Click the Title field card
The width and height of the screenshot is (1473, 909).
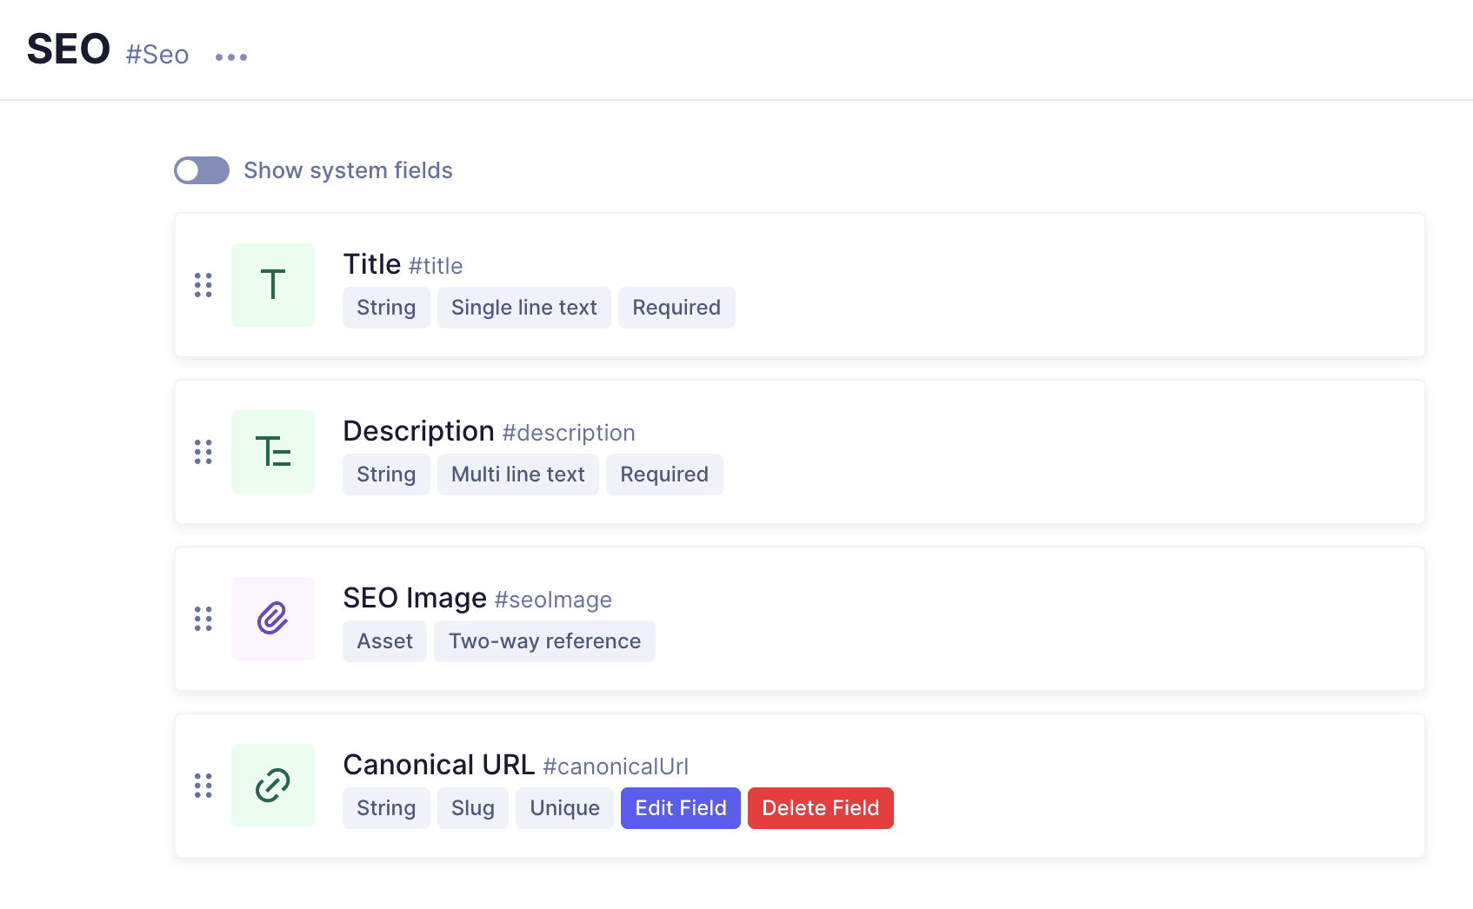956,285
